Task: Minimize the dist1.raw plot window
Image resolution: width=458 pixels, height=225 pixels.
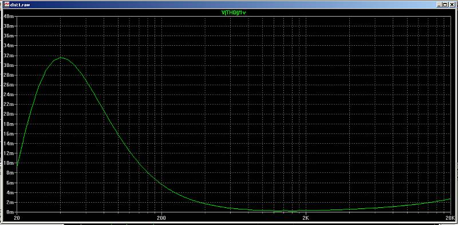Action: pyautogui.click(x=439, y=5)
